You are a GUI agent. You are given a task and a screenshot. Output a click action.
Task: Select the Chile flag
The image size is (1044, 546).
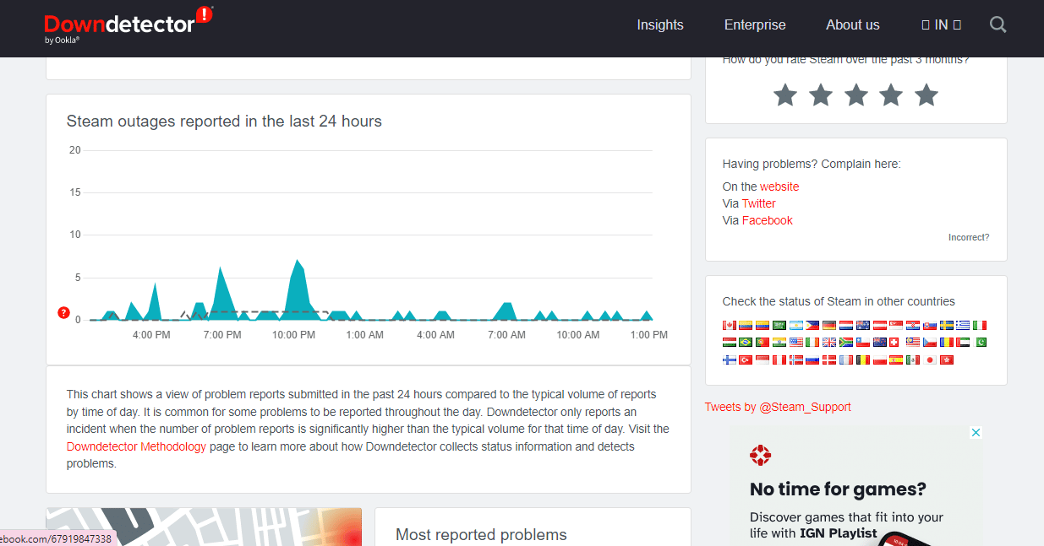863,343
